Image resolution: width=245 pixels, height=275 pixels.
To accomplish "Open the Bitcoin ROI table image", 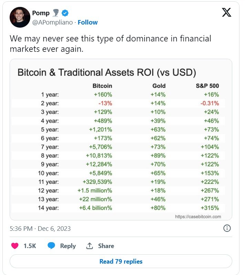I will click(x=121, y=140).
